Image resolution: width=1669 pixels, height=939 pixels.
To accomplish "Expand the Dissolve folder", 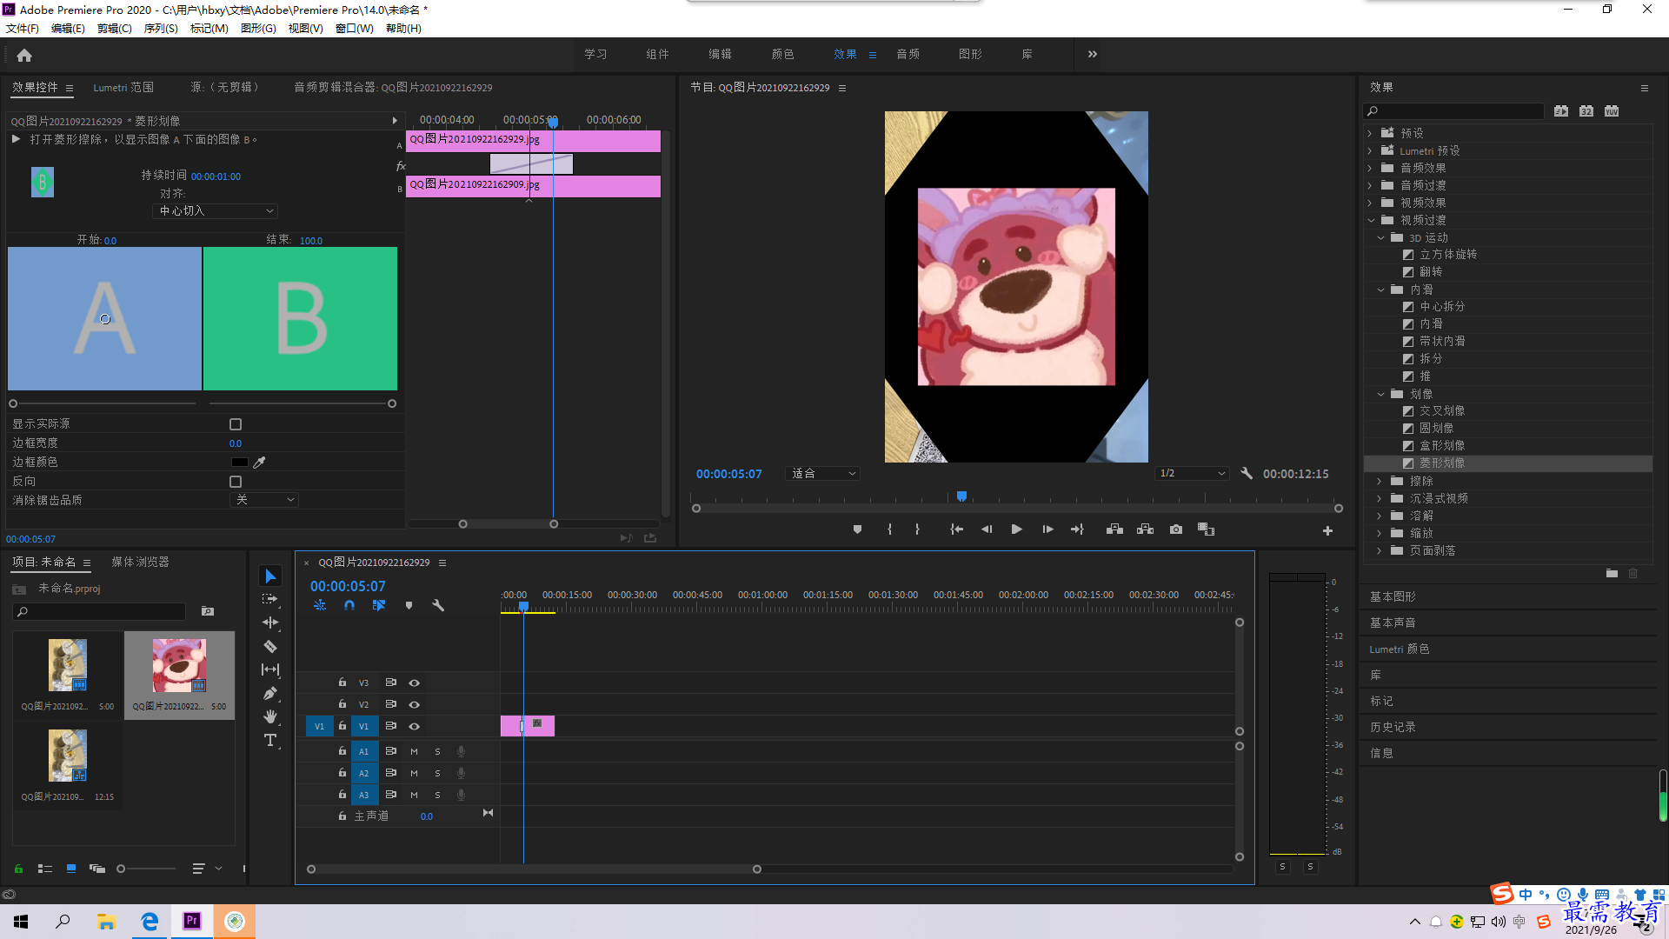I will [x=1380, y=516].
